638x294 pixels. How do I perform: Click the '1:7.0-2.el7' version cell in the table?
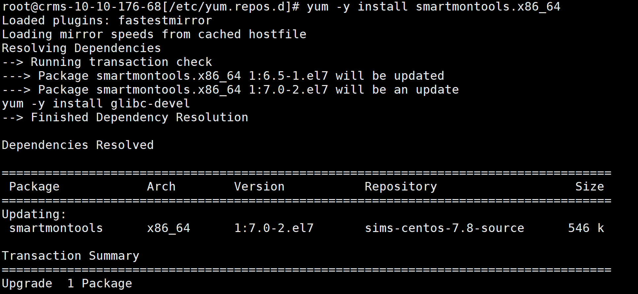click(x=274, y=228)
